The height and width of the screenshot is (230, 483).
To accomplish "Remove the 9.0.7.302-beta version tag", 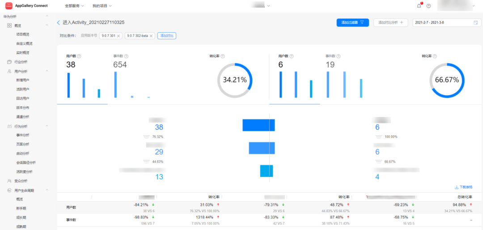I will point(151,36).
